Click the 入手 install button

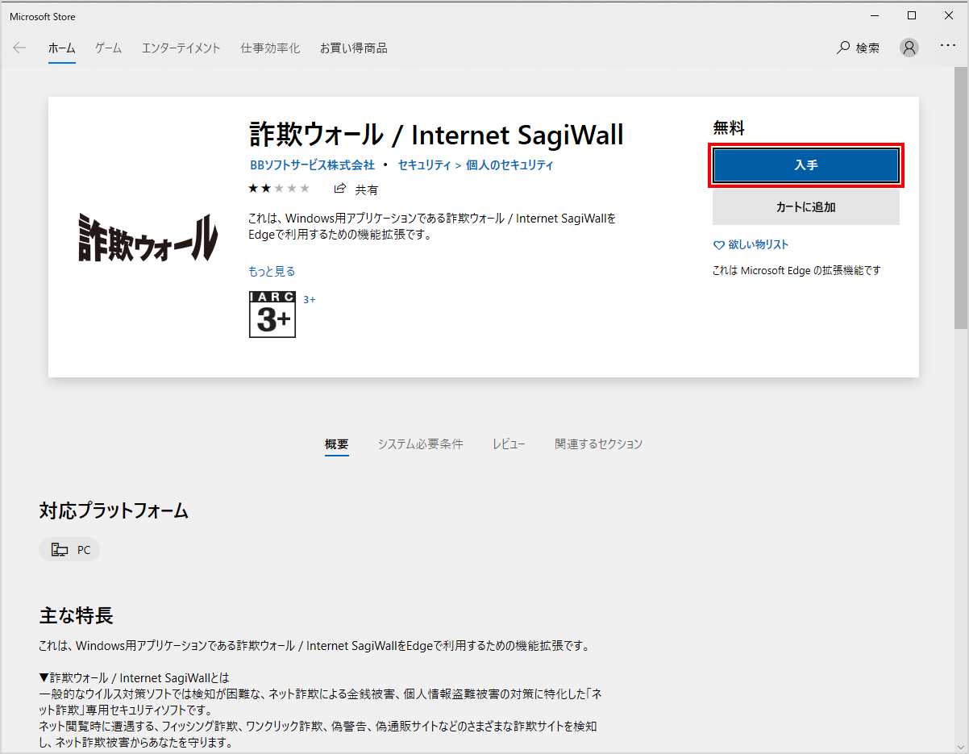(x=805, y=165)
